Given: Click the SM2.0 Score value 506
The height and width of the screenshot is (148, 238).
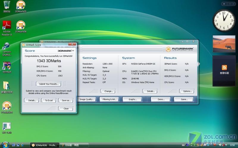Looking at the screenshot, I should click(60, 66).
